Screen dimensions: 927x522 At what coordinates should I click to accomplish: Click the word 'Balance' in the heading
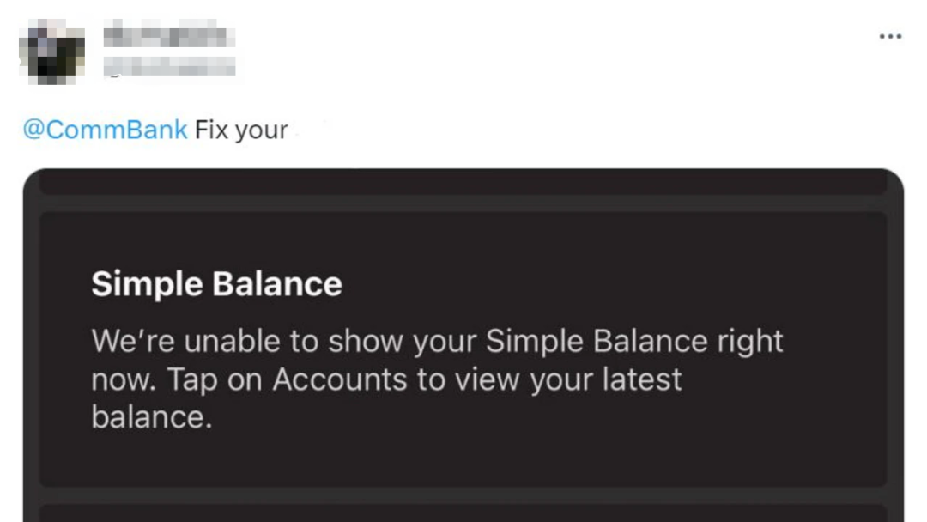click(x=277, y=283)
